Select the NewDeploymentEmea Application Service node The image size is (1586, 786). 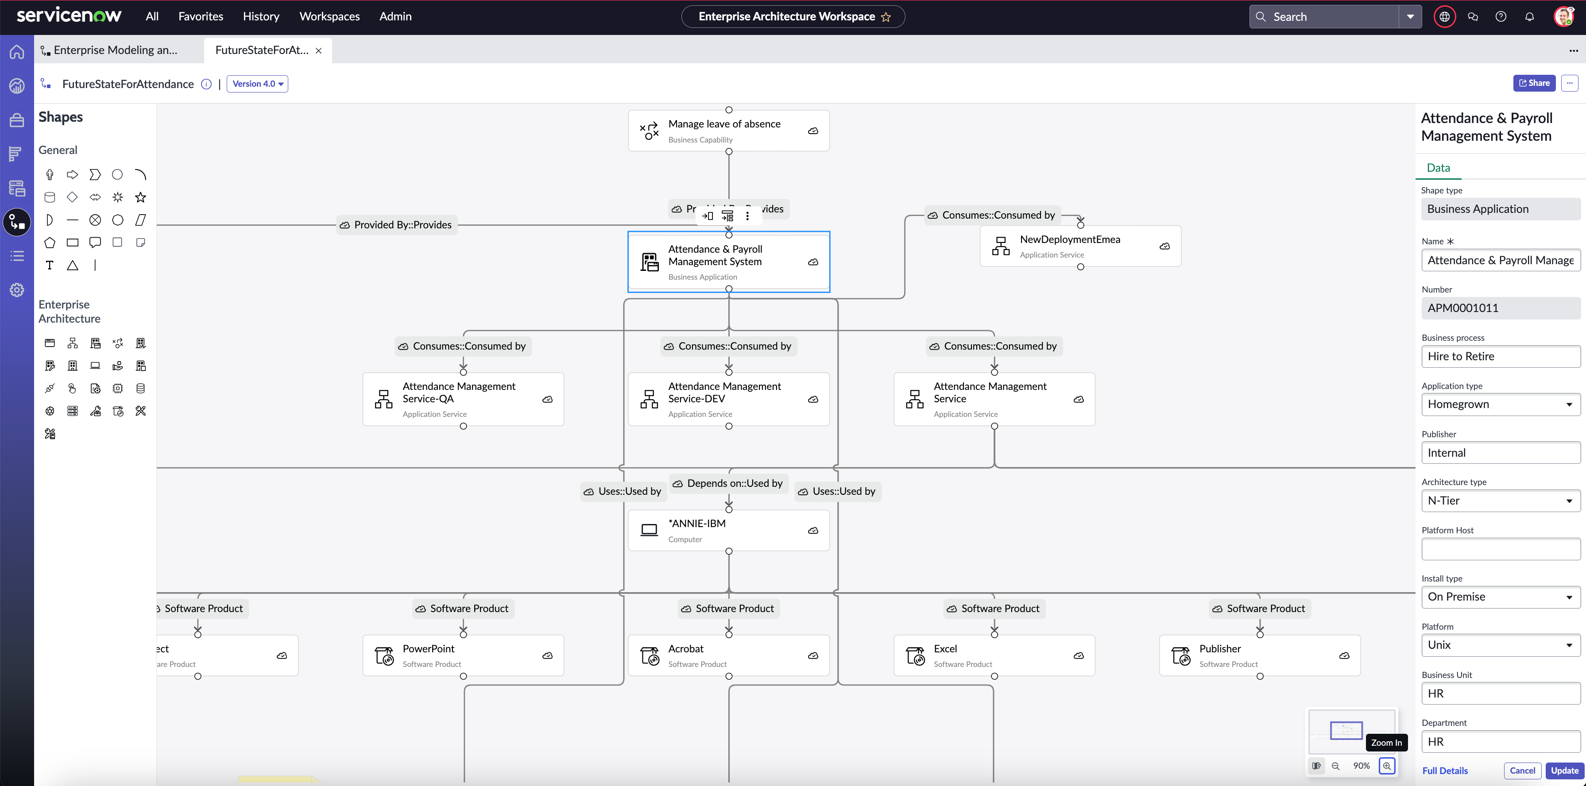coord(1080,246)
